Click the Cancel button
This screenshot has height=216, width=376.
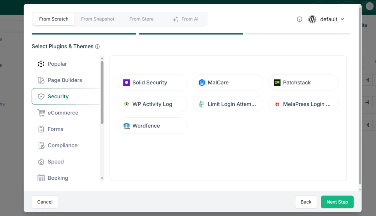tap(45, 202)
